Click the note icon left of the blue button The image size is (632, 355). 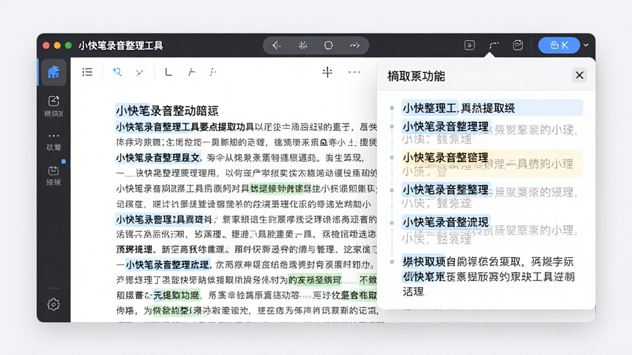click(518, 45)
